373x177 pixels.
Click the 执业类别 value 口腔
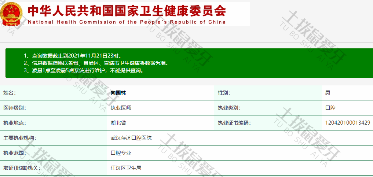330,108
